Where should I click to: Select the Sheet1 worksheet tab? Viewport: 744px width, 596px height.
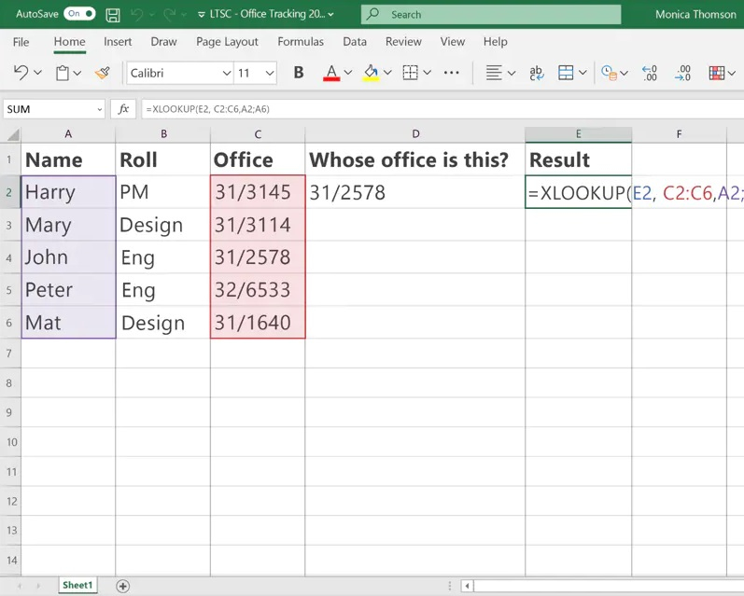77,586
